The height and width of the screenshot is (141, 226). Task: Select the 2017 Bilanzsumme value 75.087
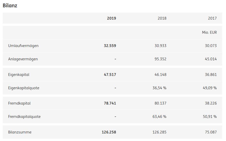(211, 132)
